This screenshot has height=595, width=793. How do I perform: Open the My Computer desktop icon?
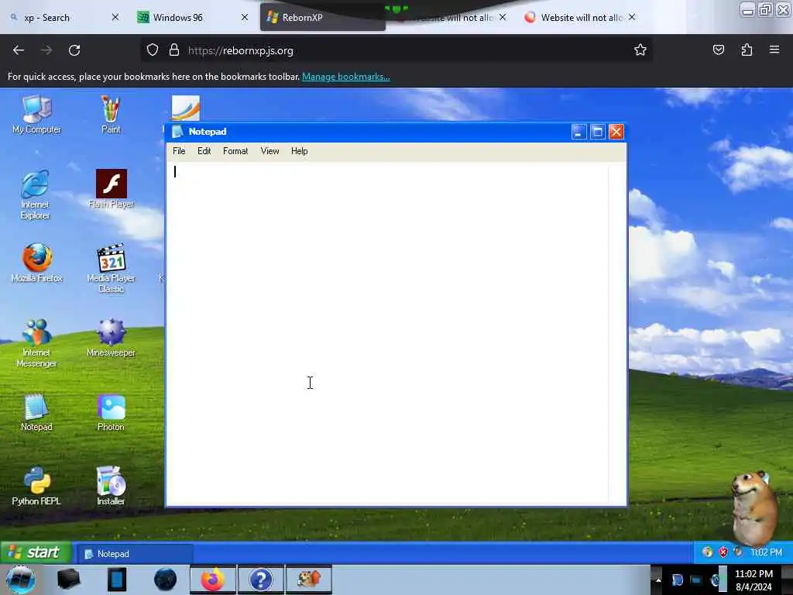36,115
